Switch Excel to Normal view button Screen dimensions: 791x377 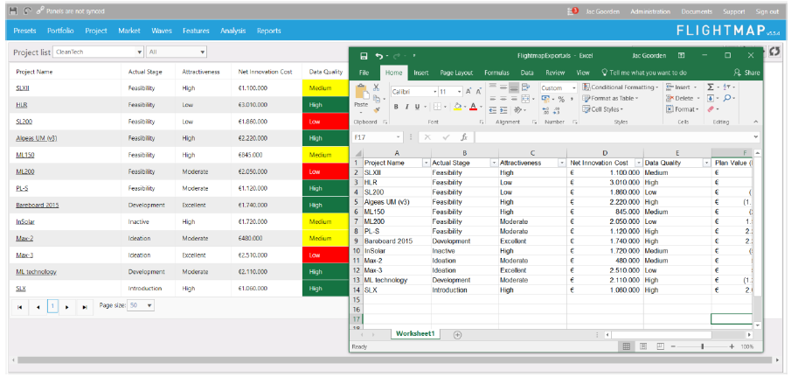point(626,346)
